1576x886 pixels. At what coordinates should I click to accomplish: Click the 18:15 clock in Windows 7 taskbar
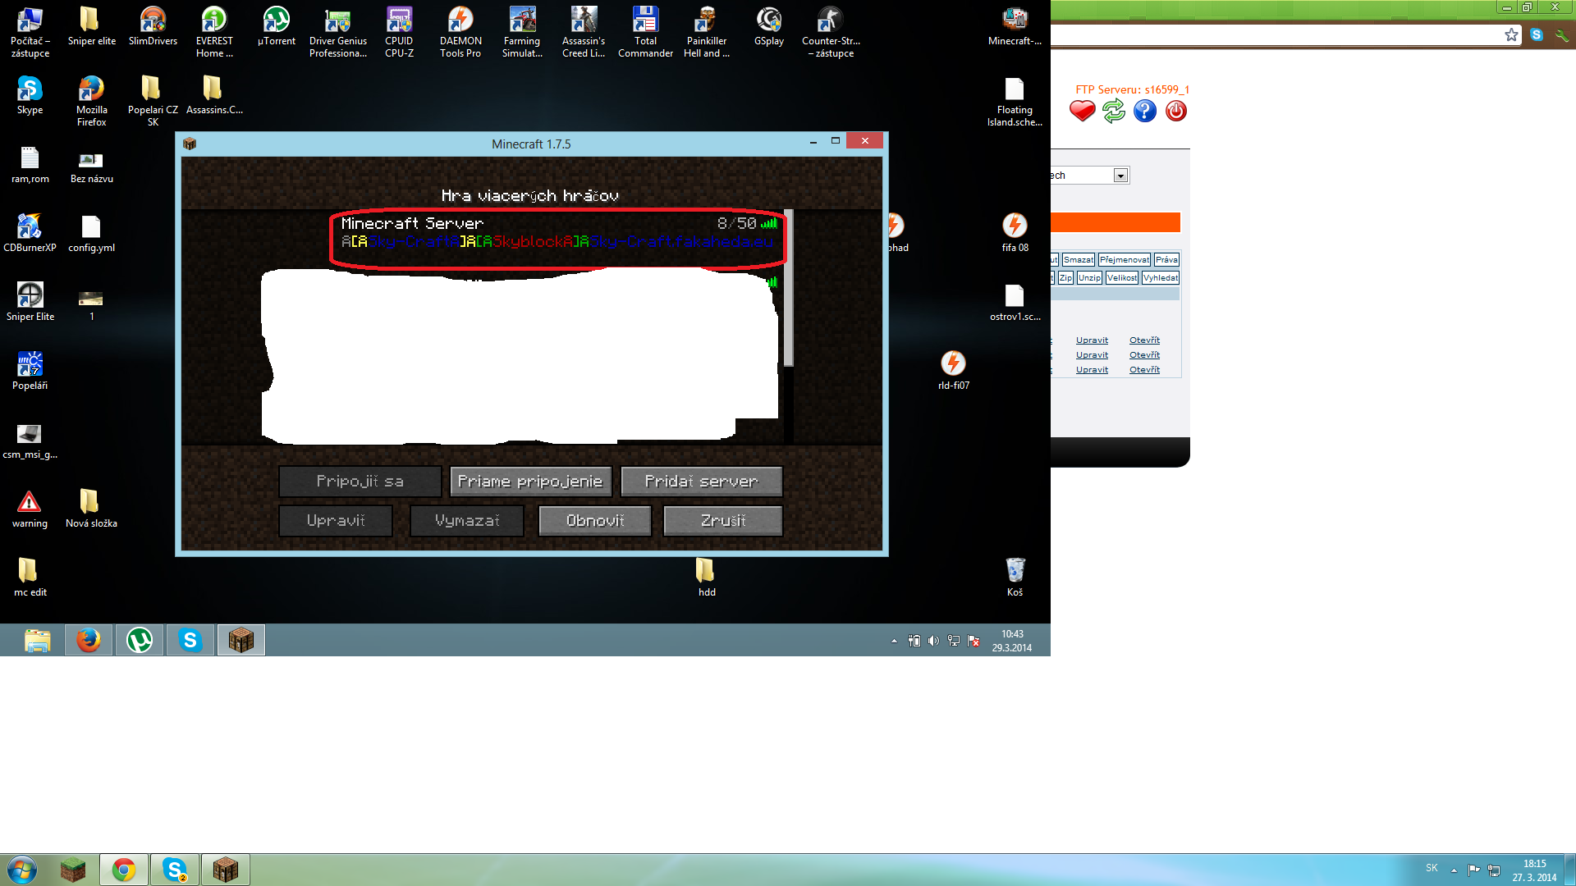1534,870
